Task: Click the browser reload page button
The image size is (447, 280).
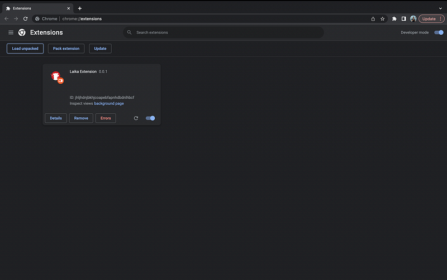Action: point(25,18)
